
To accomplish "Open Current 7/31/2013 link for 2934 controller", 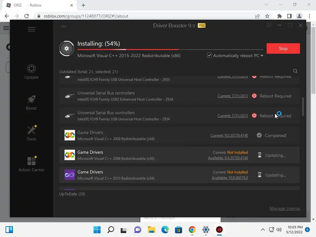I will pos(233,116).
